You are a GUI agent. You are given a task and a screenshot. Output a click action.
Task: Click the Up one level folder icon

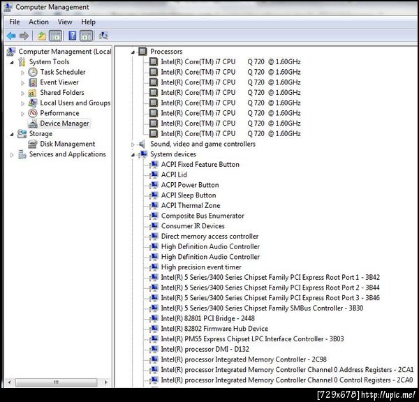pos(41,36)
